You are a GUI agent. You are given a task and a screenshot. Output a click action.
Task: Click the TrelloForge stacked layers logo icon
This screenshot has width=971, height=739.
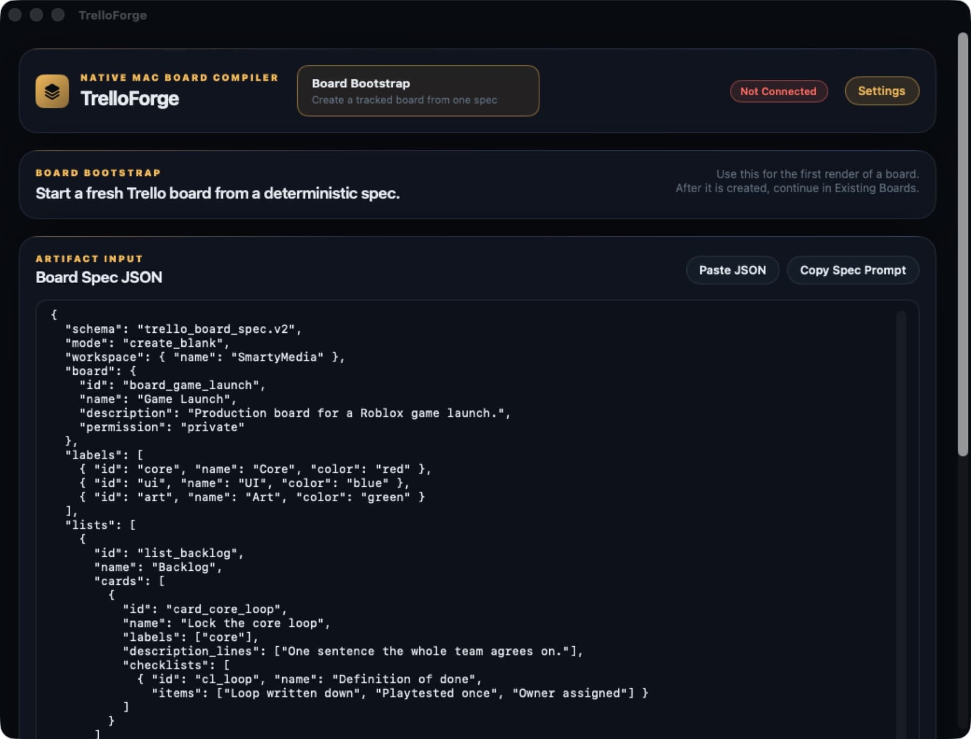point(52,91)
